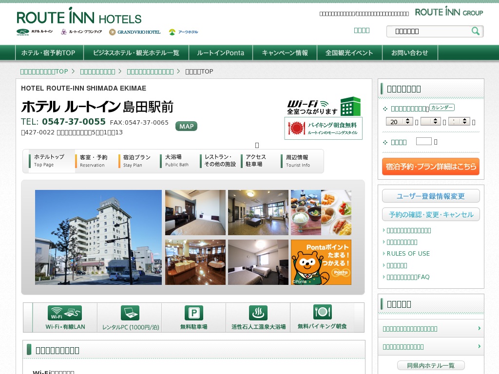
Task: Open the Route-Inn Grantia brand logo
Action: pos(81,32)
